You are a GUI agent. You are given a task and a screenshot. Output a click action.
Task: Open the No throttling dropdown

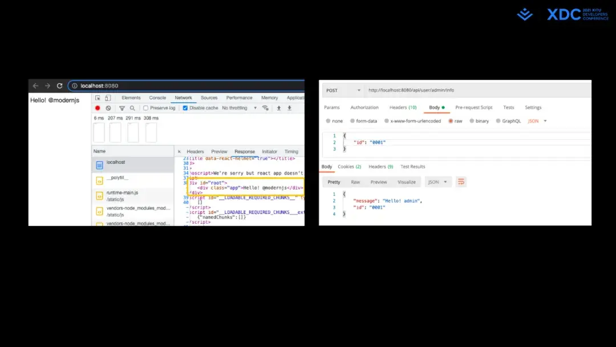(x=236, y=108)
